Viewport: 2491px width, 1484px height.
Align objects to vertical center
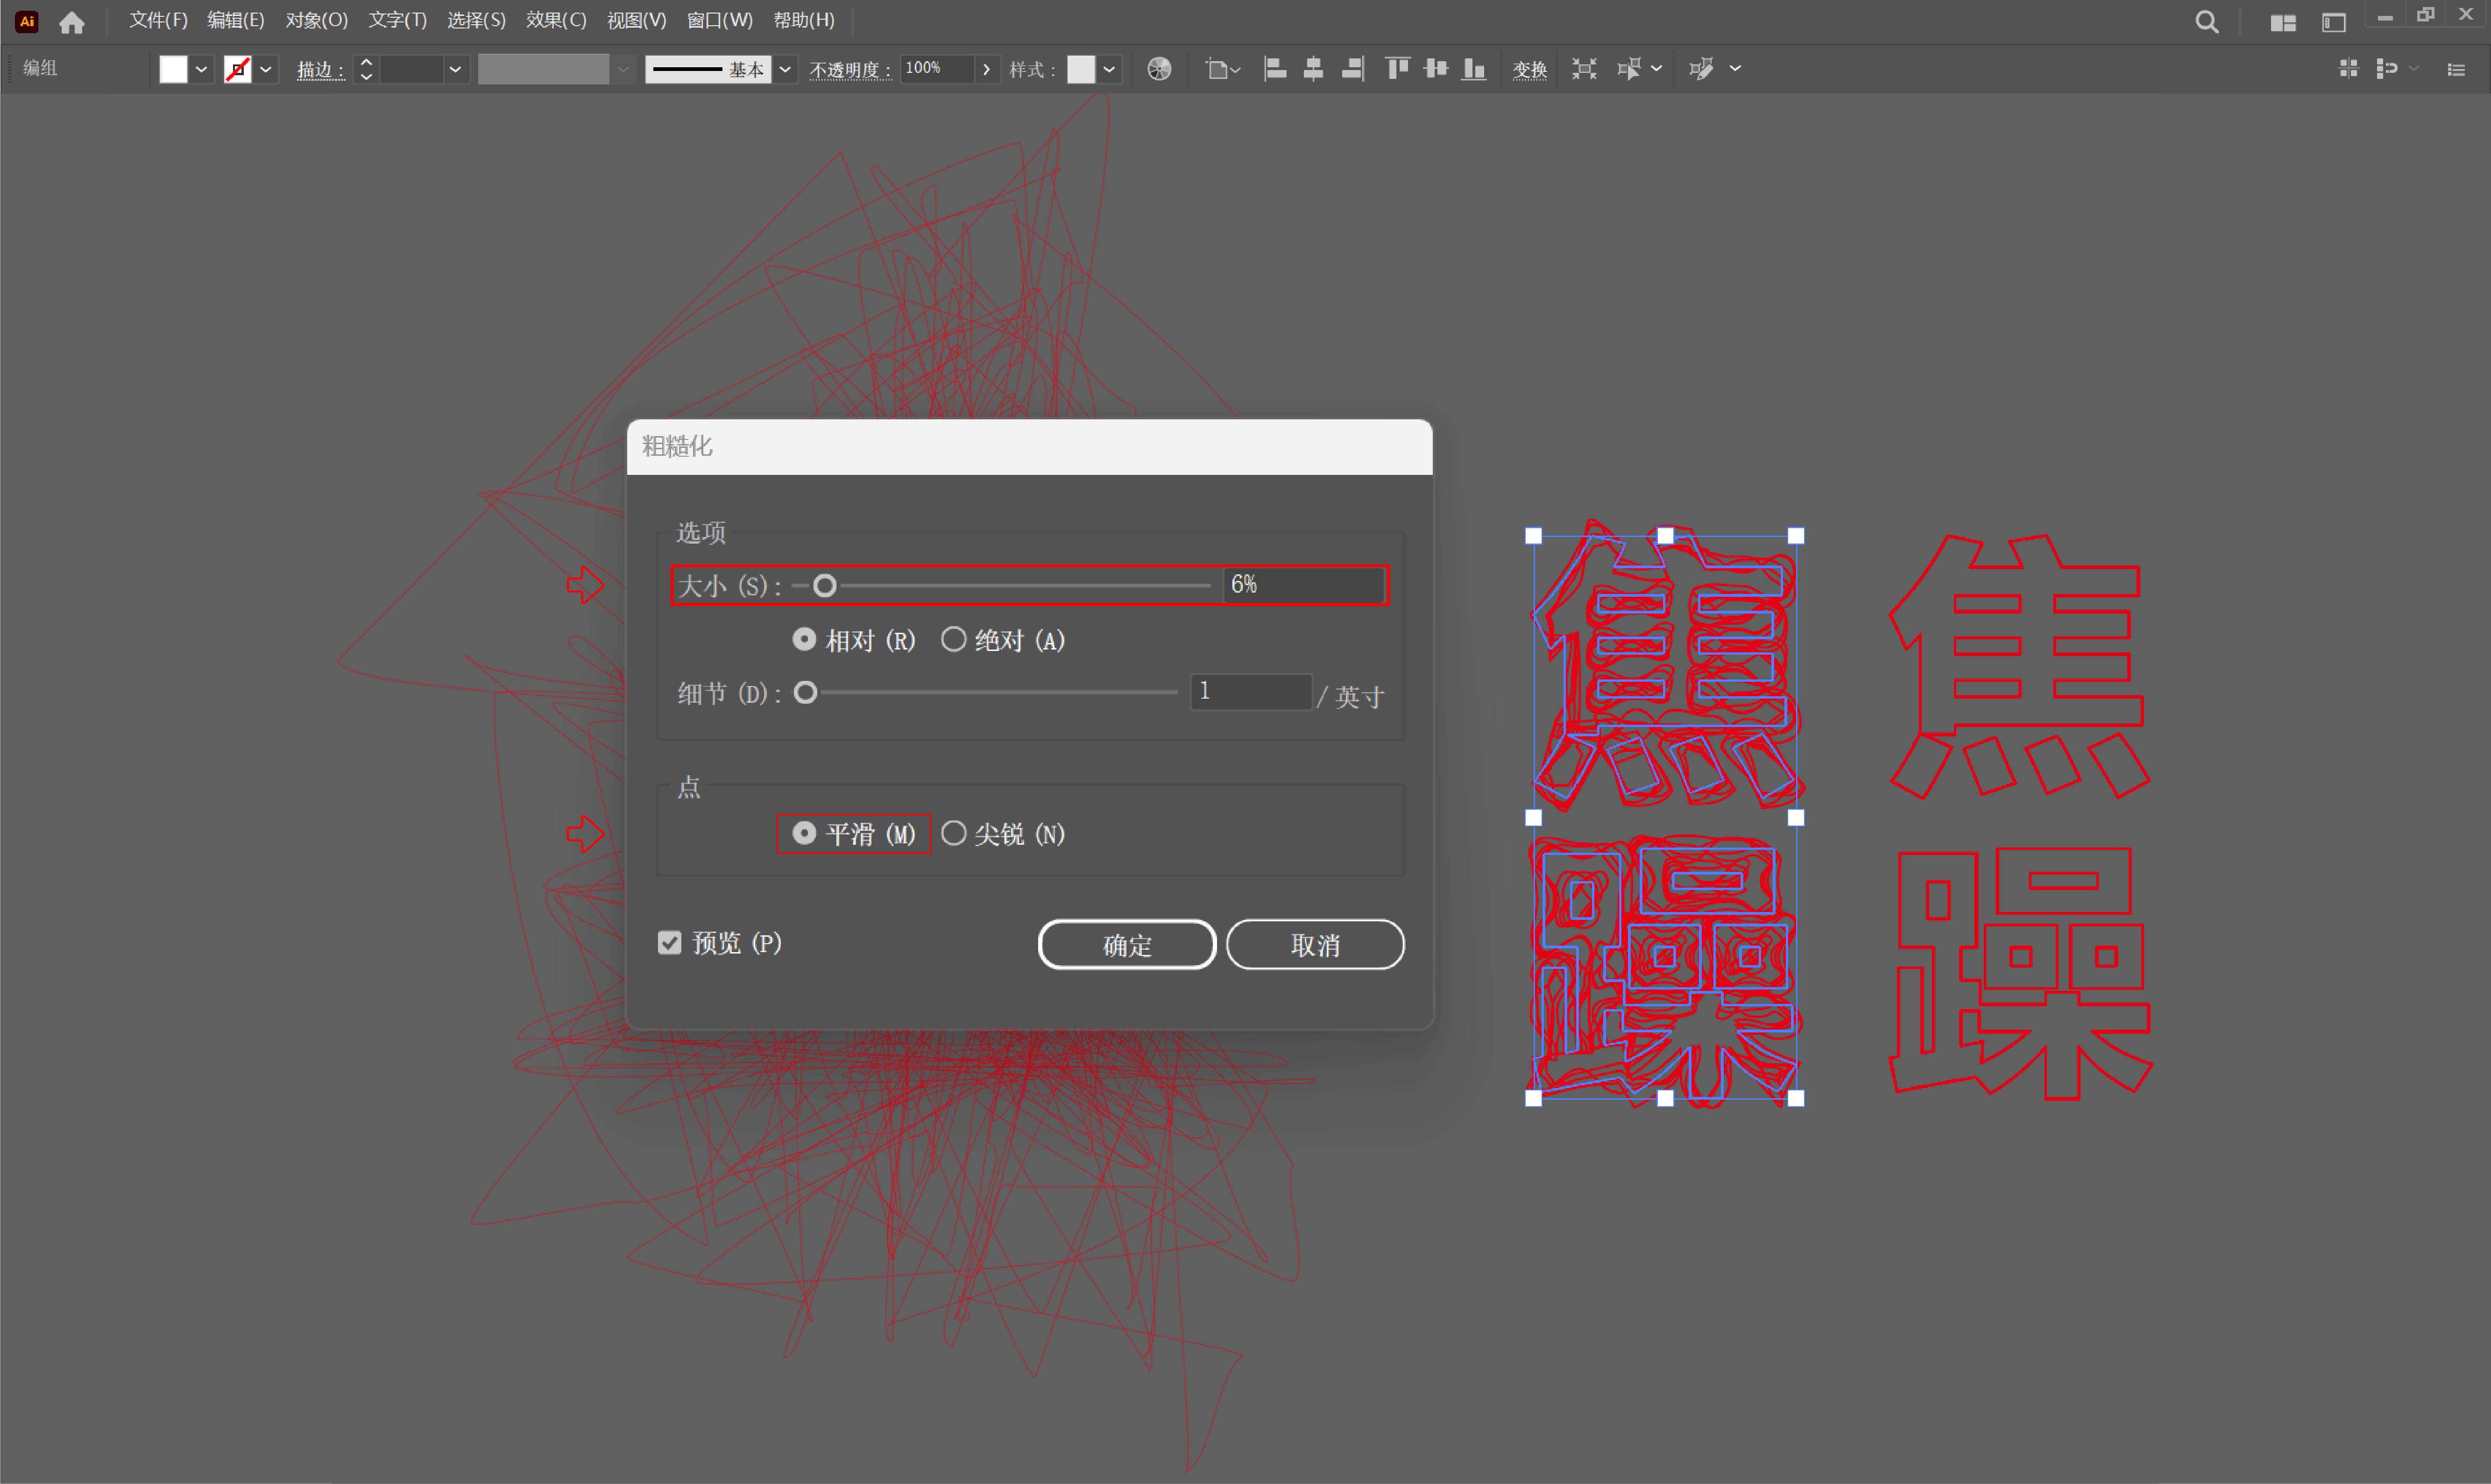1436,69
